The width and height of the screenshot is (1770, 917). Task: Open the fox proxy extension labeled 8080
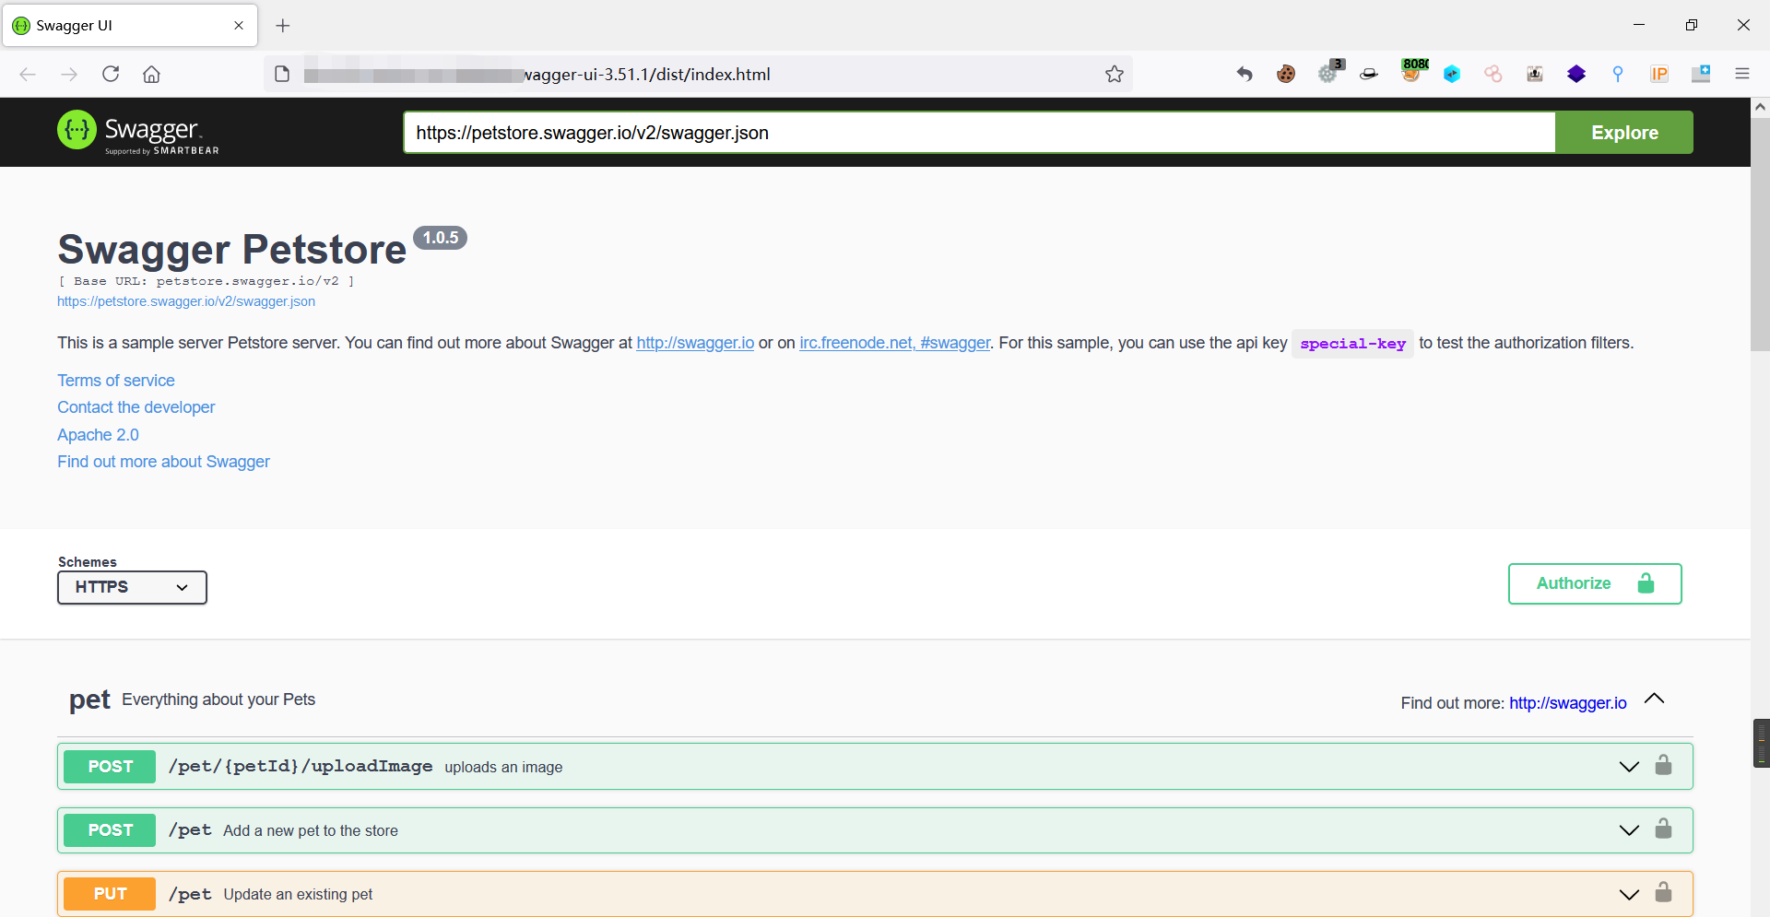click(x=1412, y=71)
